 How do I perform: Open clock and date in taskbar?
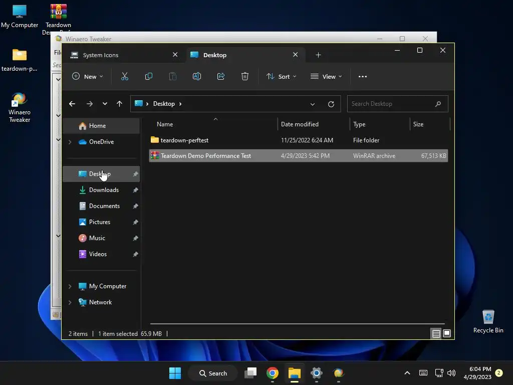click(x=477, y=373)
